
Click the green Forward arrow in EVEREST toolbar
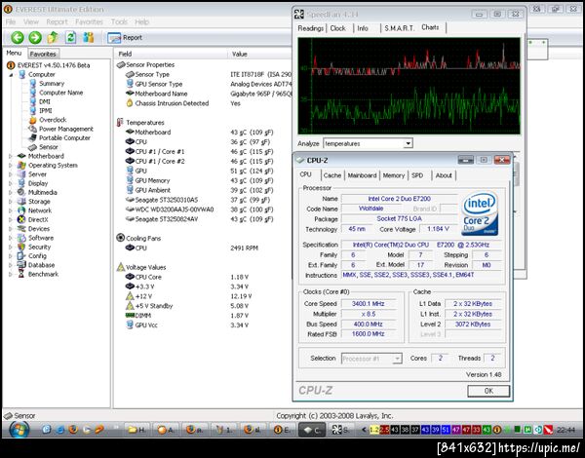[x=35, y=37]
